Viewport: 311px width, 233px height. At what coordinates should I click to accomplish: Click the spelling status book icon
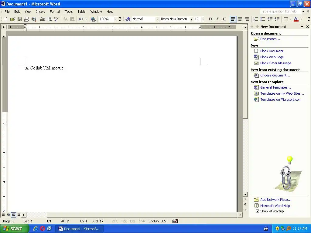[175, 221]
